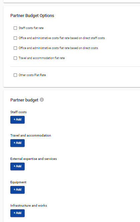140x222 pixels.
Task: Add an Infrastructure and works entry
Action: 17,213
